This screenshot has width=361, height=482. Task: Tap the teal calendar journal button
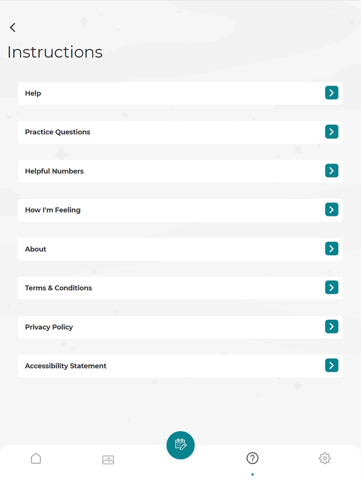pyautogui.click(x=180, y=445)
